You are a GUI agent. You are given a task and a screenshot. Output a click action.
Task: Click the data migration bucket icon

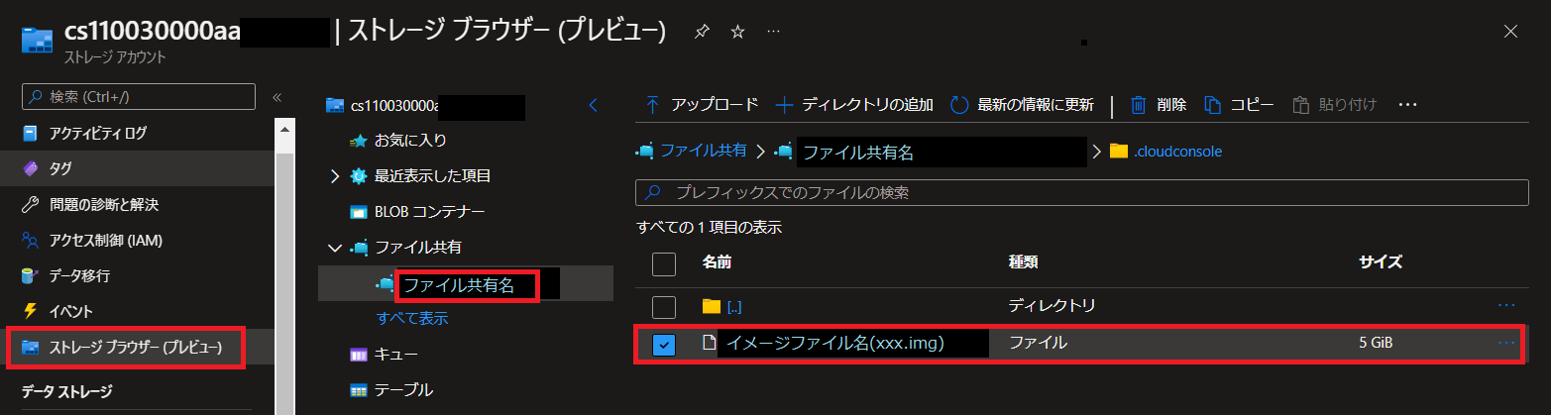click(30, 275)
